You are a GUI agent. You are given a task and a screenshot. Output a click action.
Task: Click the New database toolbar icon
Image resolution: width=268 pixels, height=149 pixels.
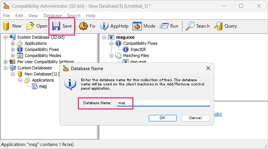[6, 26]
